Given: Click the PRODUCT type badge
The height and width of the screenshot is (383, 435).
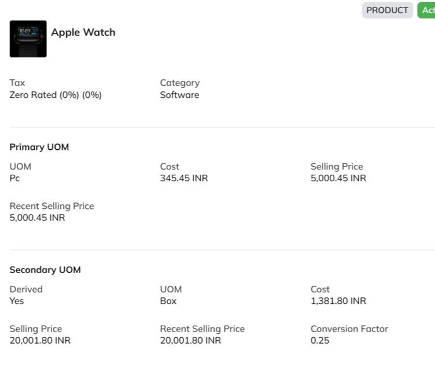Looking at the screenshot, I should [387, 10].
